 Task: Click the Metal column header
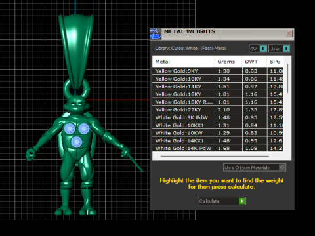pyautogui.click(x=183, y=62)
